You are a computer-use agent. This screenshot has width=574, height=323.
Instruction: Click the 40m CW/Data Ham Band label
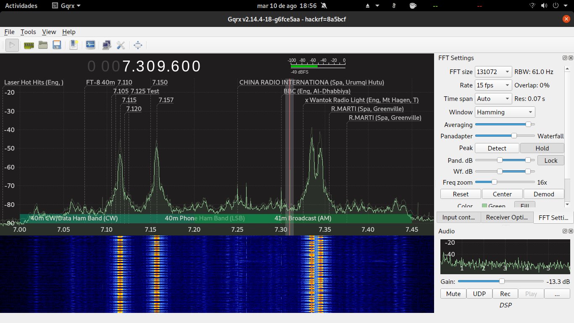[x=74, y=218]
